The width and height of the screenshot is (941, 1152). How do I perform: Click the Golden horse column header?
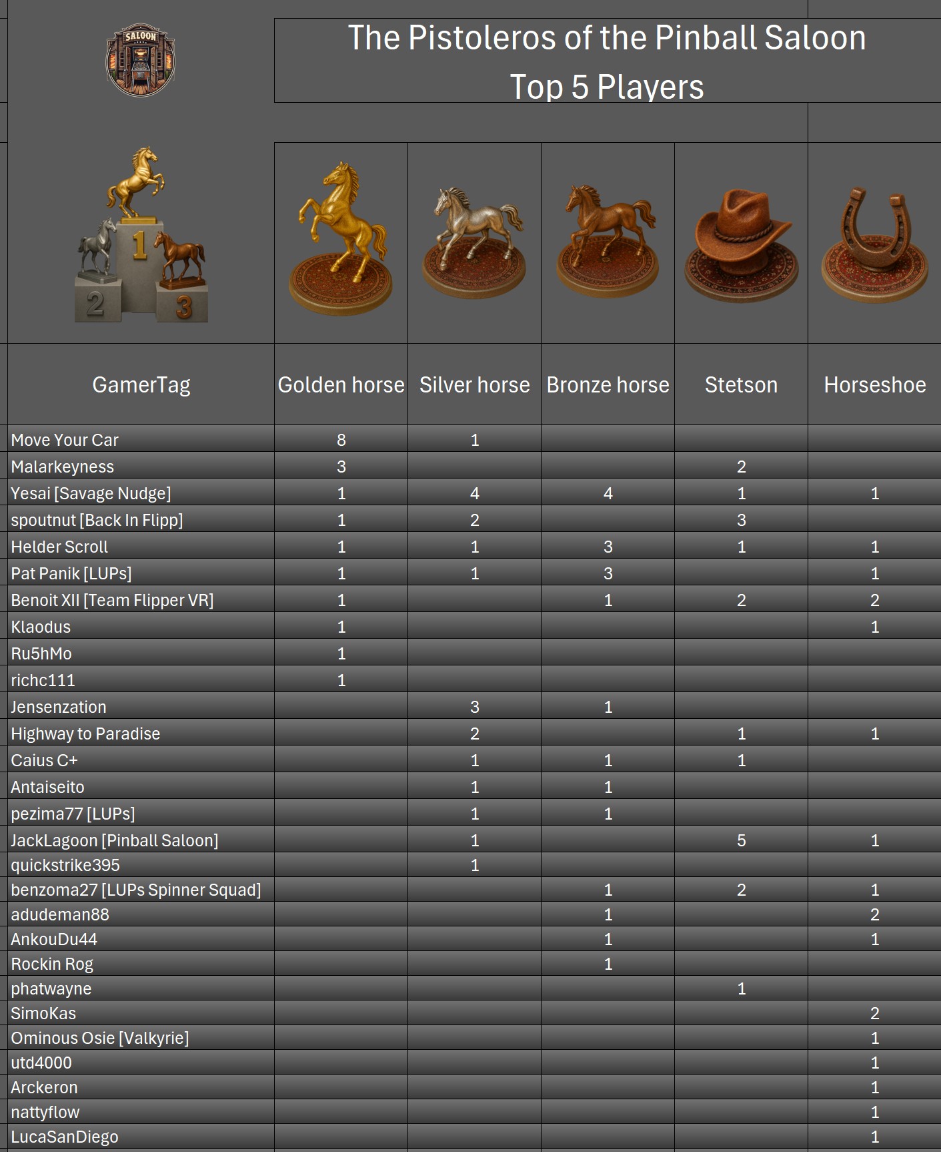[x=341, y=385]
